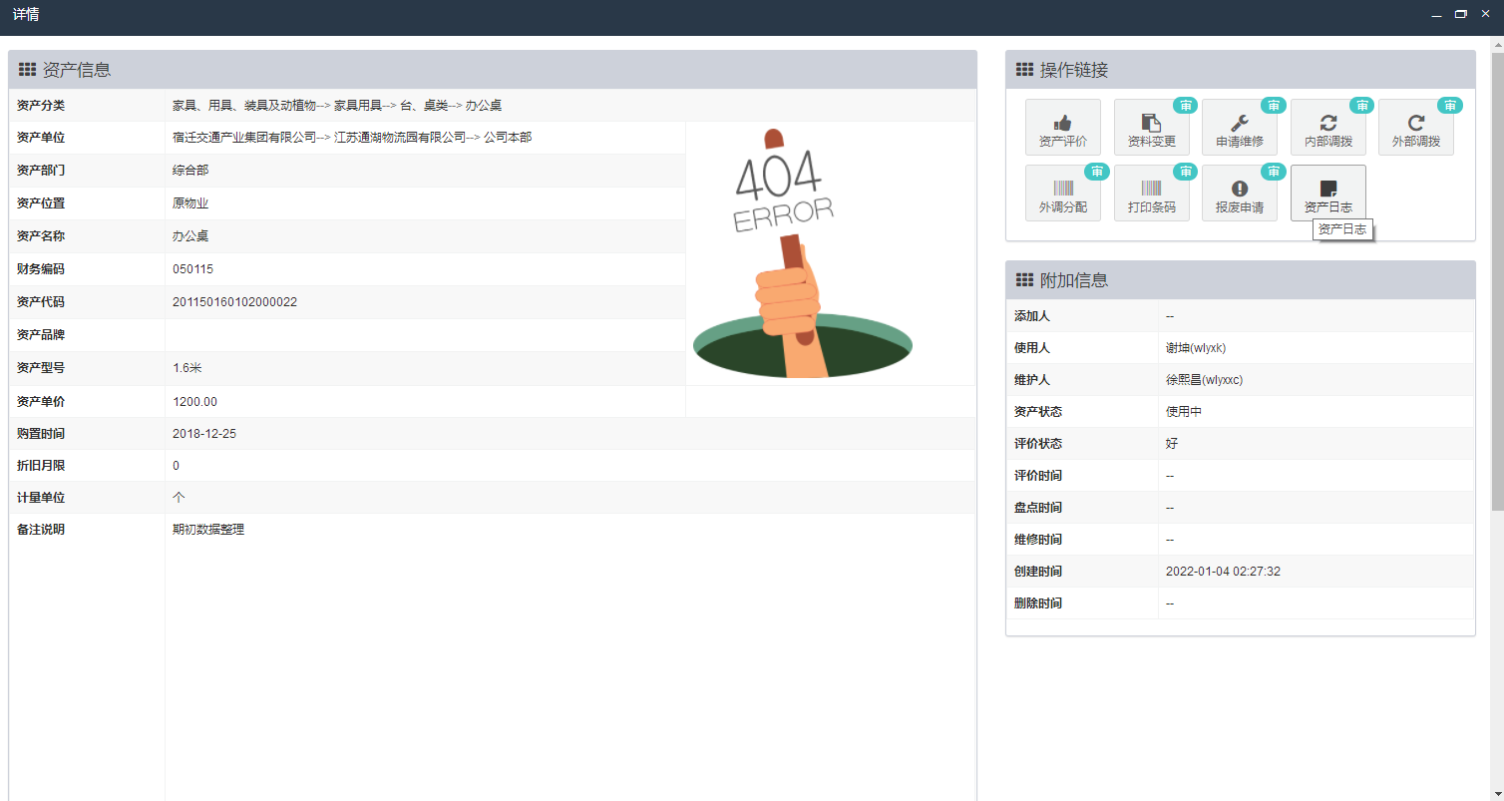Click the 报废申请 exclamation icon
The height and width of the screenshot is (801, 1504).
1239,189
